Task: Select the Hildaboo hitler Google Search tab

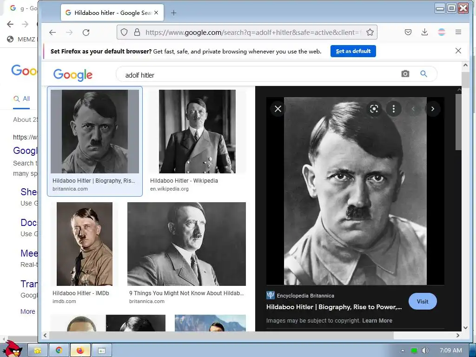Action: (x=112, y=13)
